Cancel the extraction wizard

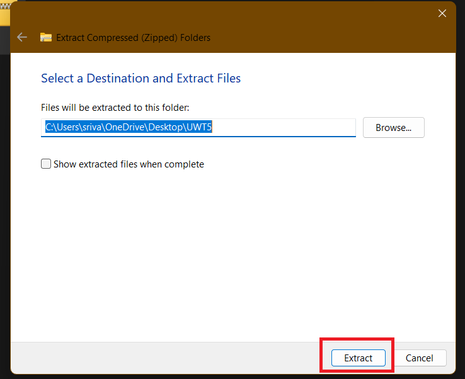coord(419,358)
